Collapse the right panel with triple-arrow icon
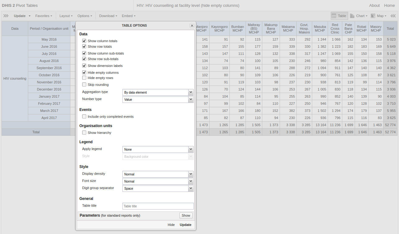This screenshot has width=399, height=234. click(x=393, y=16)
